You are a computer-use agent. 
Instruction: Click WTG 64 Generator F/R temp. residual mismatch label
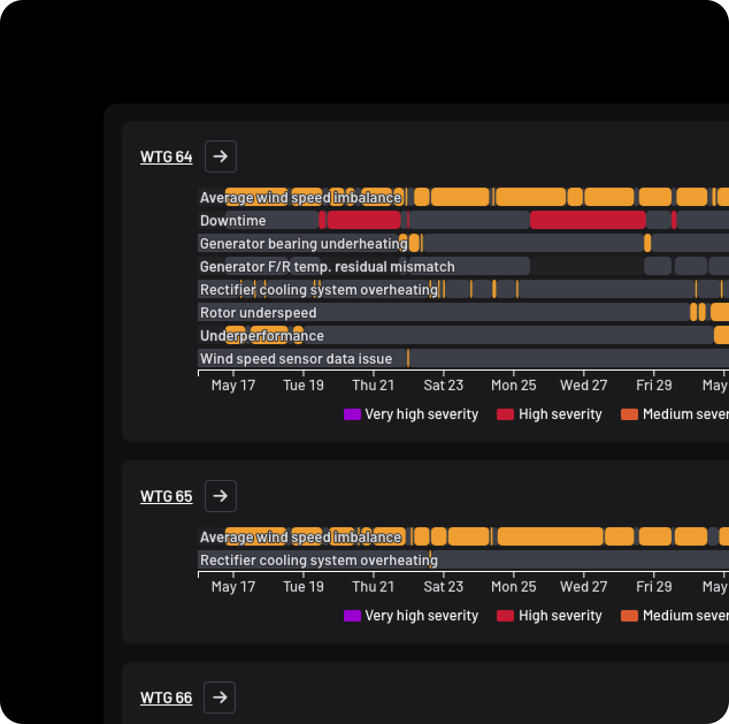tap(327, 266)
